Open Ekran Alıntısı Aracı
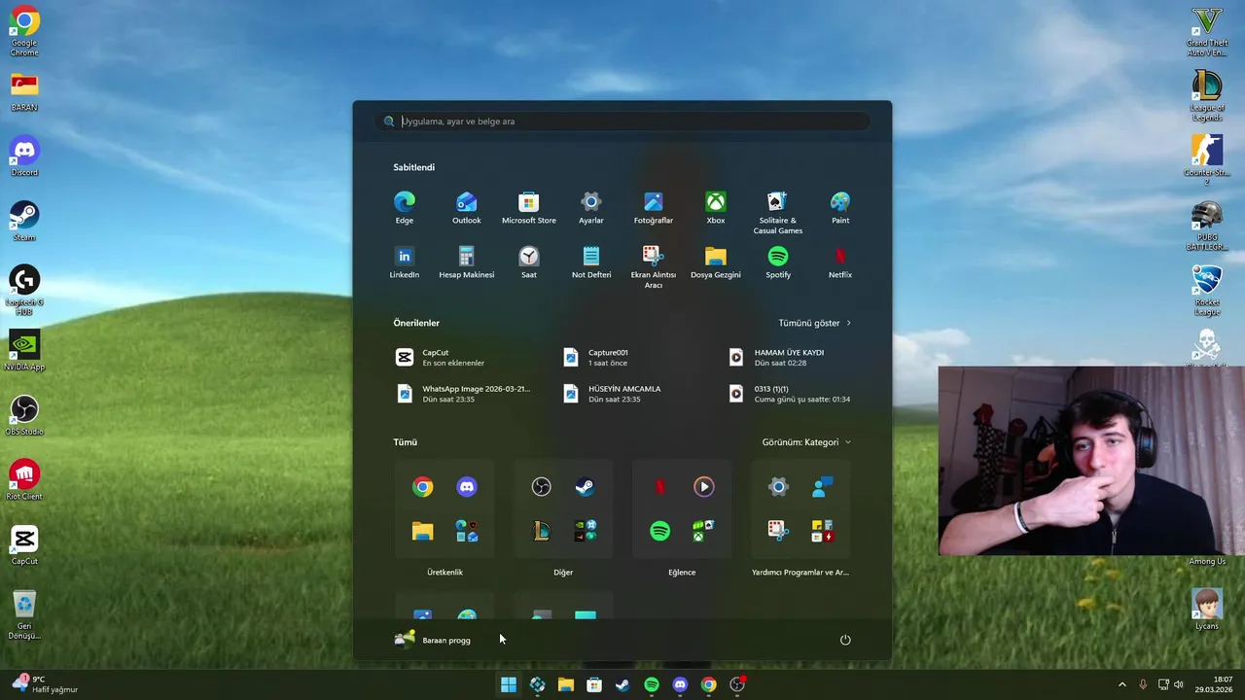1245x700 pixels. click(654, 267)
